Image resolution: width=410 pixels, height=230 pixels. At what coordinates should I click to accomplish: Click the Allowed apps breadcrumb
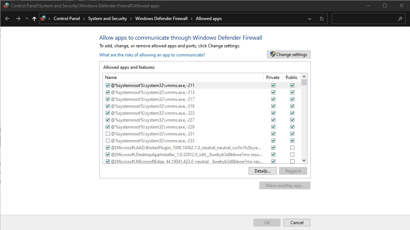click(209, 19)
